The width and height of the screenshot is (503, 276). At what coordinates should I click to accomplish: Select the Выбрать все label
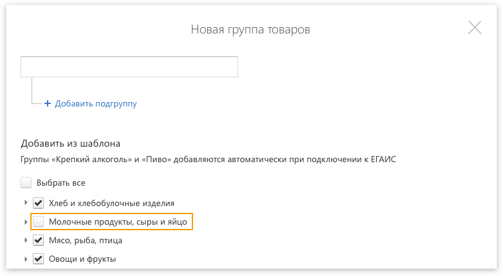pos(61,183)
